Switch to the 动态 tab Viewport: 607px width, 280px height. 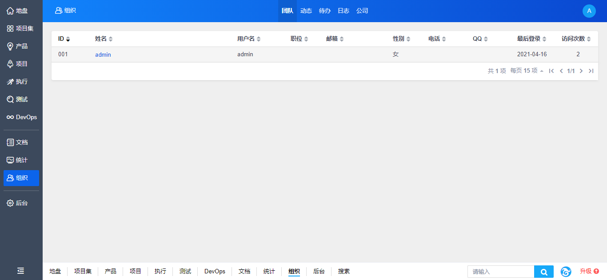click(306, 11)
